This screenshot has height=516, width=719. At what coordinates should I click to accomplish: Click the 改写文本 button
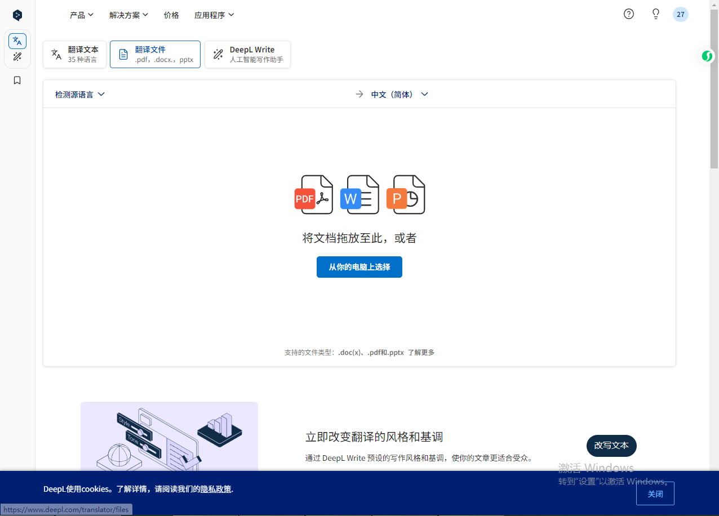point(611,446)
